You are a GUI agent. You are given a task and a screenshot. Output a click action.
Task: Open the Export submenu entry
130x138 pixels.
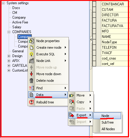80,115
